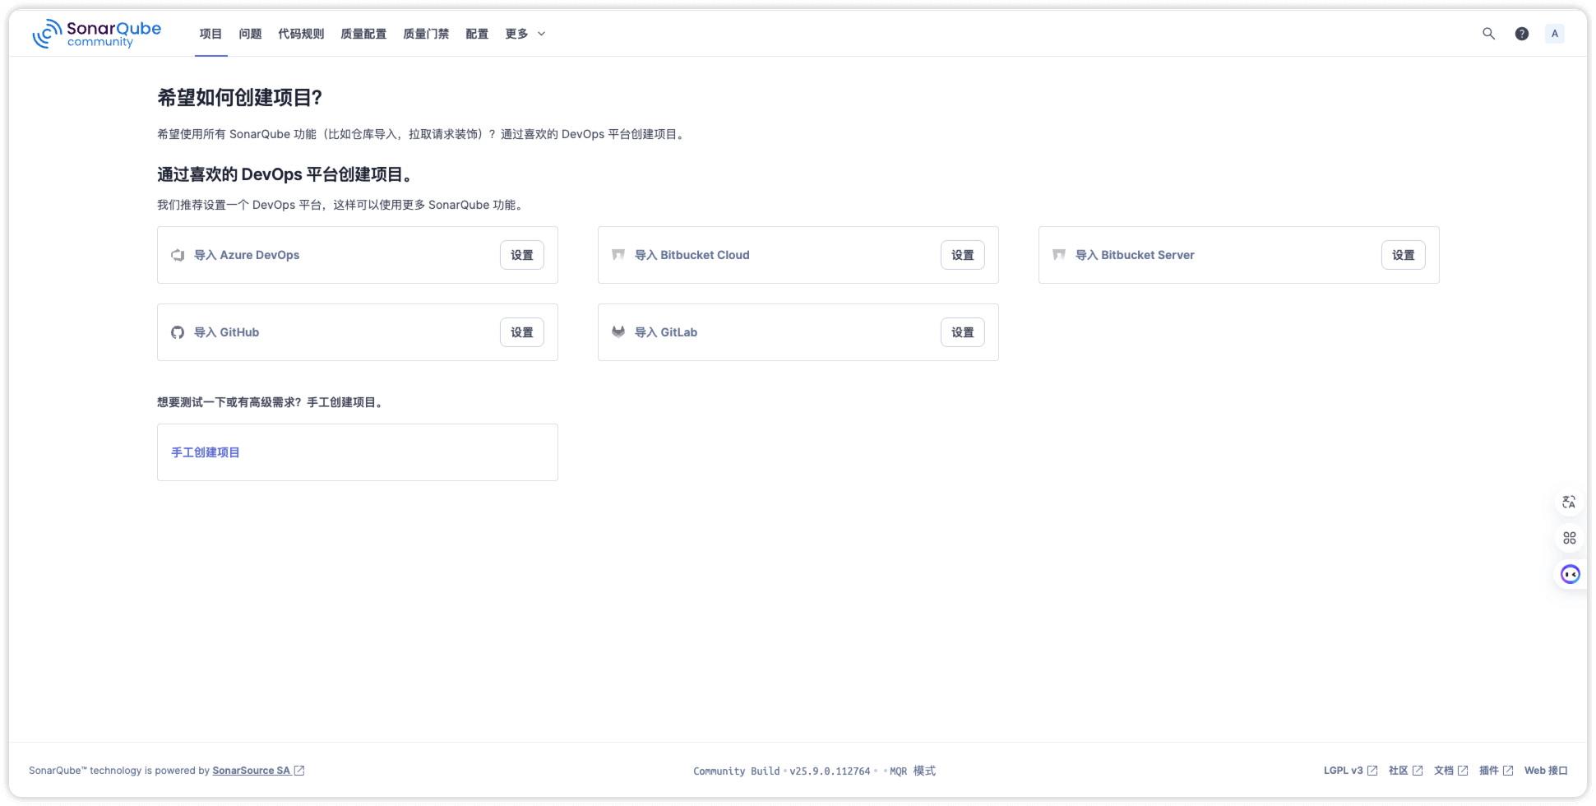Click the Bitbucket Server icon
The height and width of the screenshot is (806, 1596).
tap(1059, 255)
